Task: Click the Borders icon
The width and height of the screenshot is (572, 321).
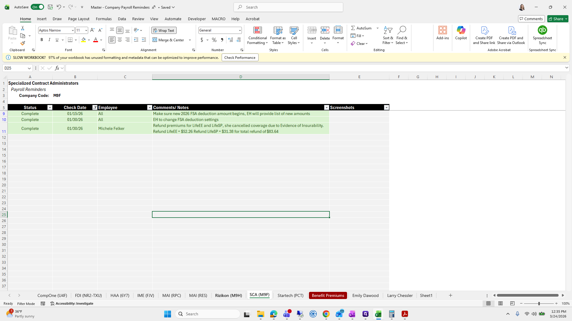Action: pyautogui.click(x=70, y=40)
